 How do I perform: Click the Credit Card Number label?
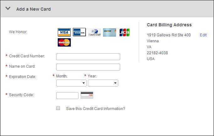pos(27,56)
